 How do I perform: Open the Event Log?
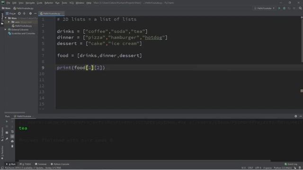point(291,164)
